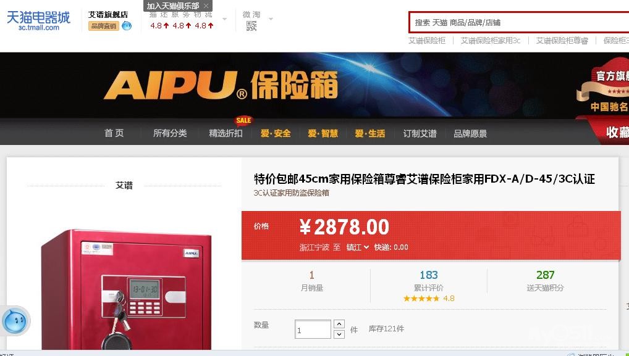Image resolution: width=629 pixels, height=356 pixels.
Task: Click the 微淘 QR code icon
Action: (251, 26)
